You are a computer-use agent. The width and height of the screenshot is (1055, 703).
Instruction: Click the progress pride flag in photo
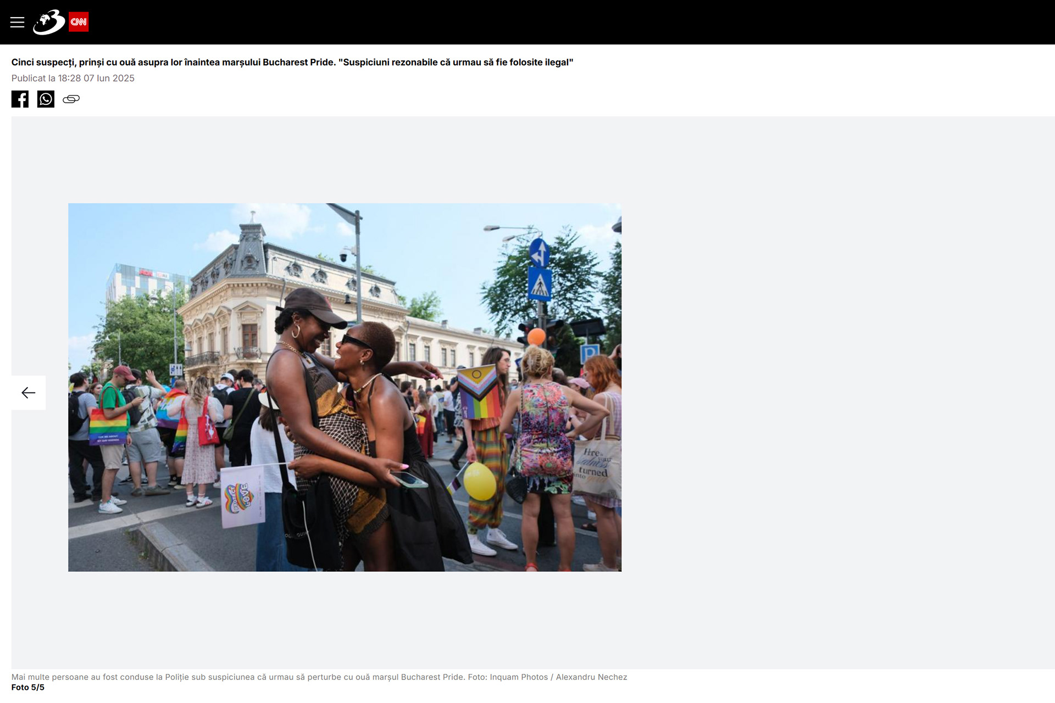pos(479,393)
